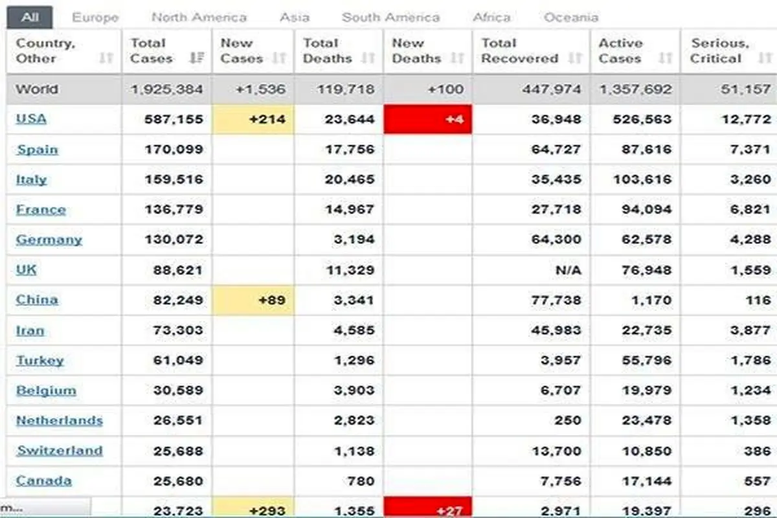
Task: Select the All tab
Action: (x=29, y=17)
